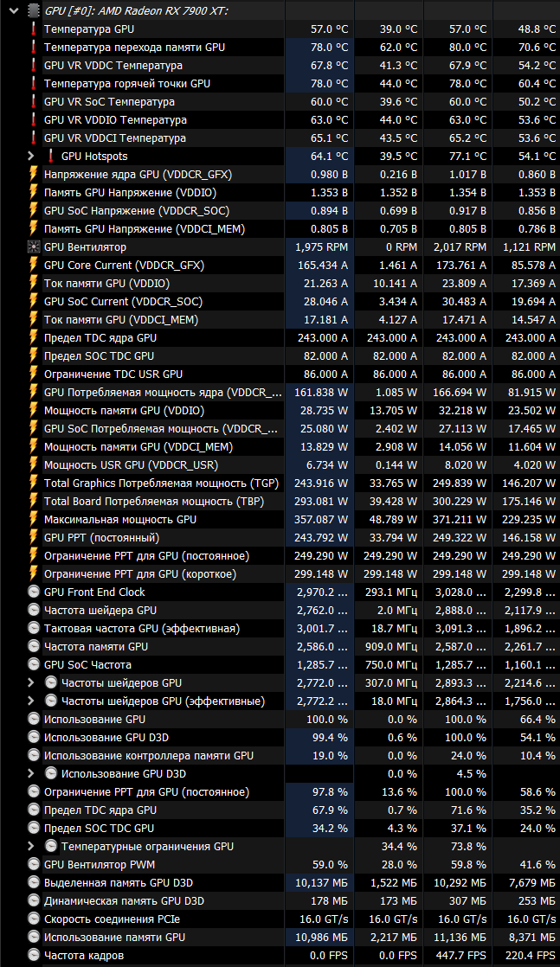The width and height of the screenshot is (560, 967).
Task: Click thermometer icon of Температура перехода памяти GPU
Action: click(34, 47)
